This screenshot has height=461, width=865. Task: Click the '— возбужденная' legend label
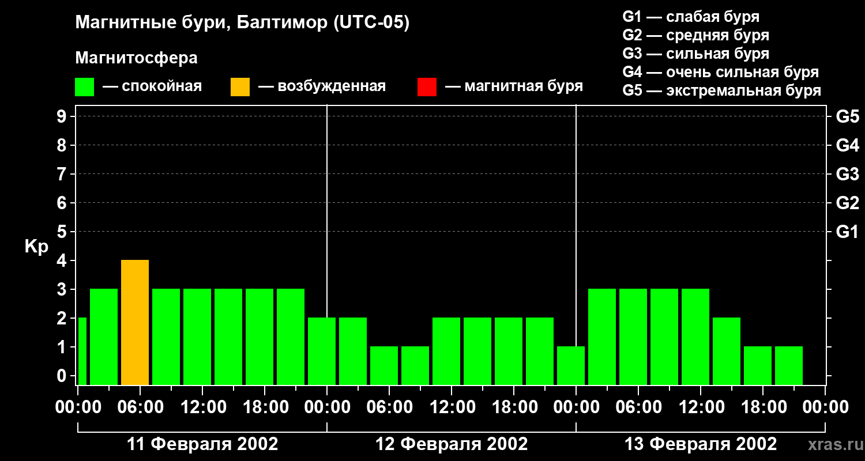click(322, 87)
